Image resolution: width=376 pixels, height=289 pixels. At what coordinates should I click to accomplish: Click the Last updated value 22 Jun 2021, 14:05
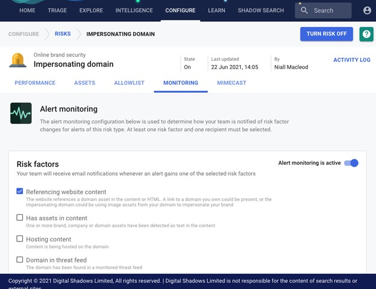[234, 67]
